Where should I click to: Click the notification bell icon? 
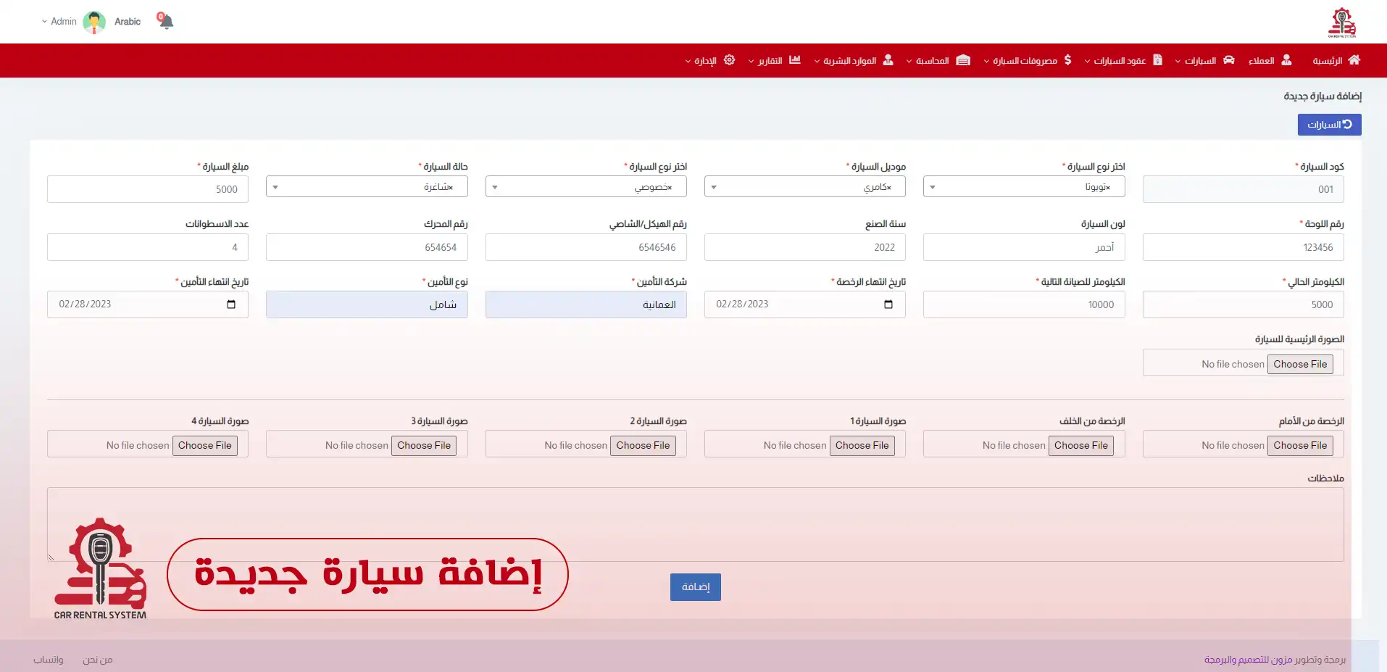click(x=166, y=21)
